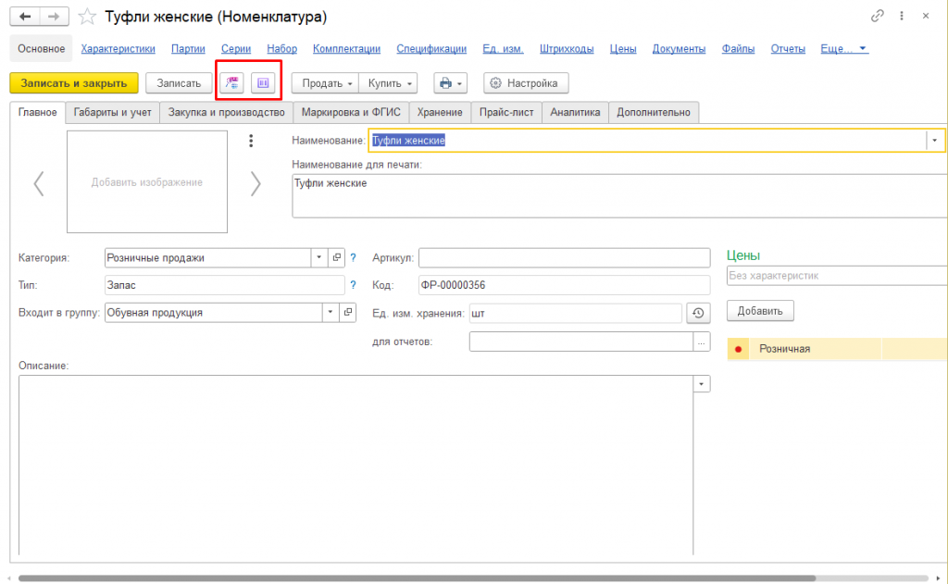The image size is (948, 584).
Task: Focus the Артикул input field
Action: click(564, 257)
